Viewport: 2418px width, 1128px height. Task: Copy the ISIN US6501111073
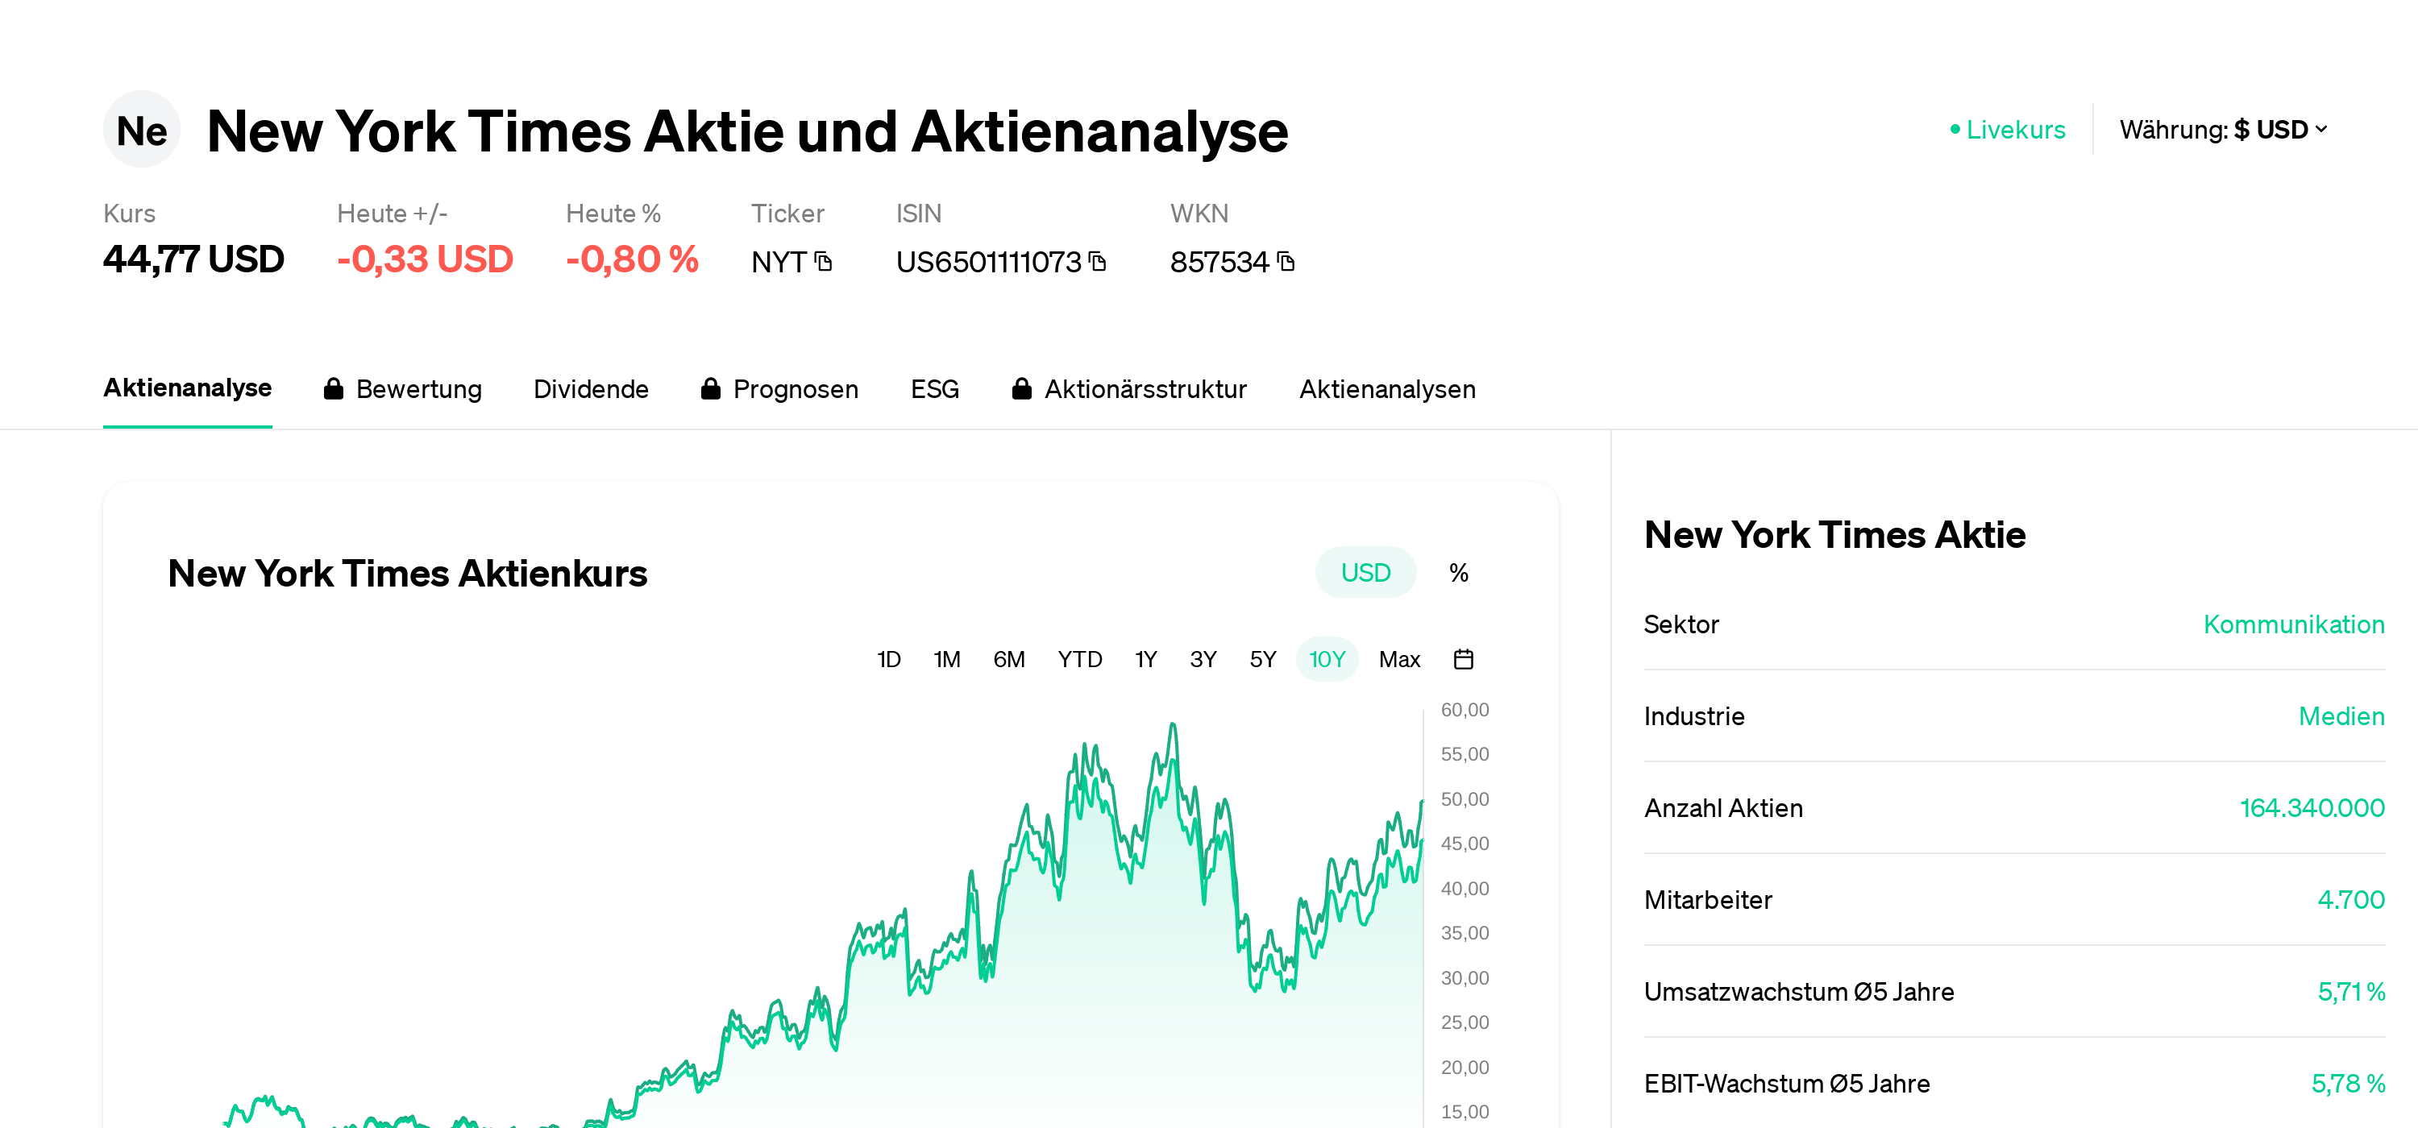coord(1096,263)
